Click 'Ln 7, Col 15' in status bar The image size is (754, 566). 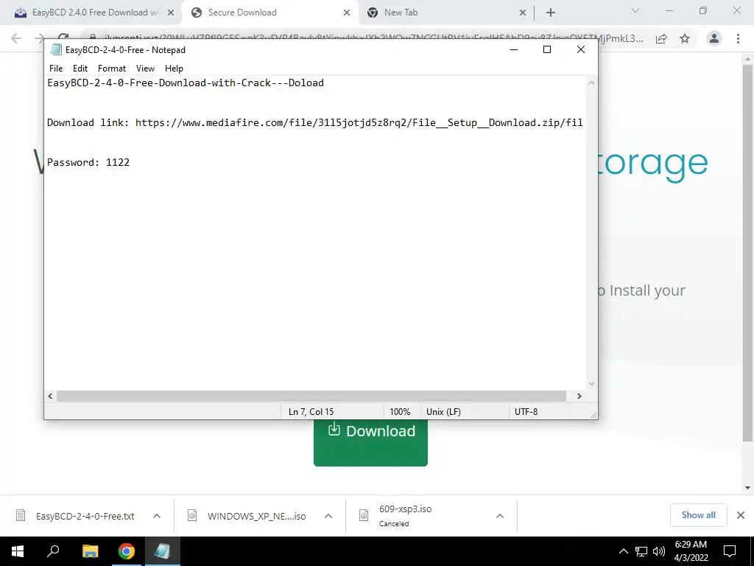(311, 411)
